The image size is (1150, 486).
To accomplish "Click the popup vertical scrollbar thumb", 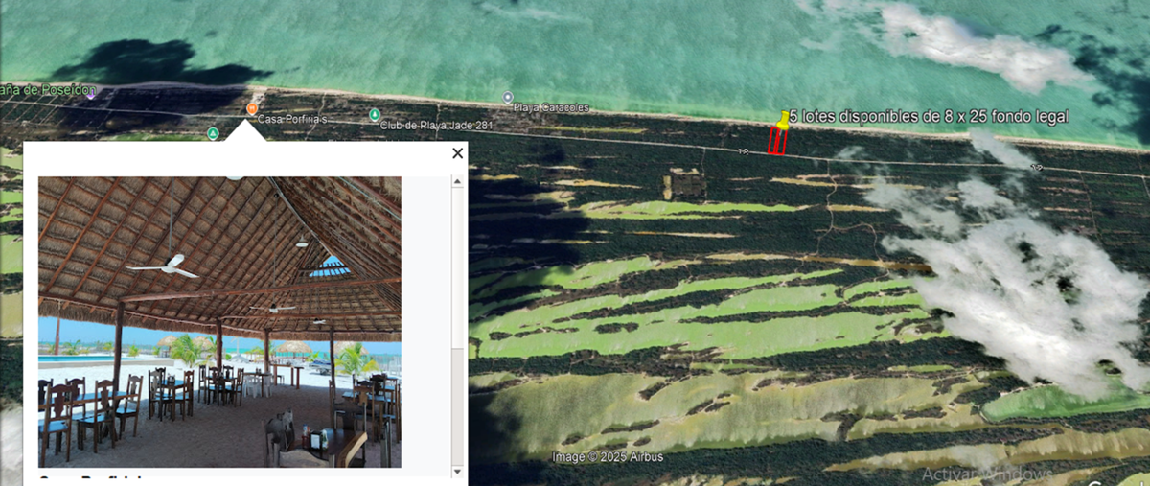I will [457, 268].
